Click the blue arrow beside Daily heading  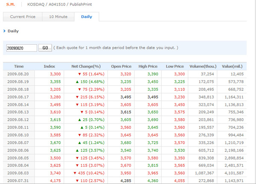coord(4,31)
